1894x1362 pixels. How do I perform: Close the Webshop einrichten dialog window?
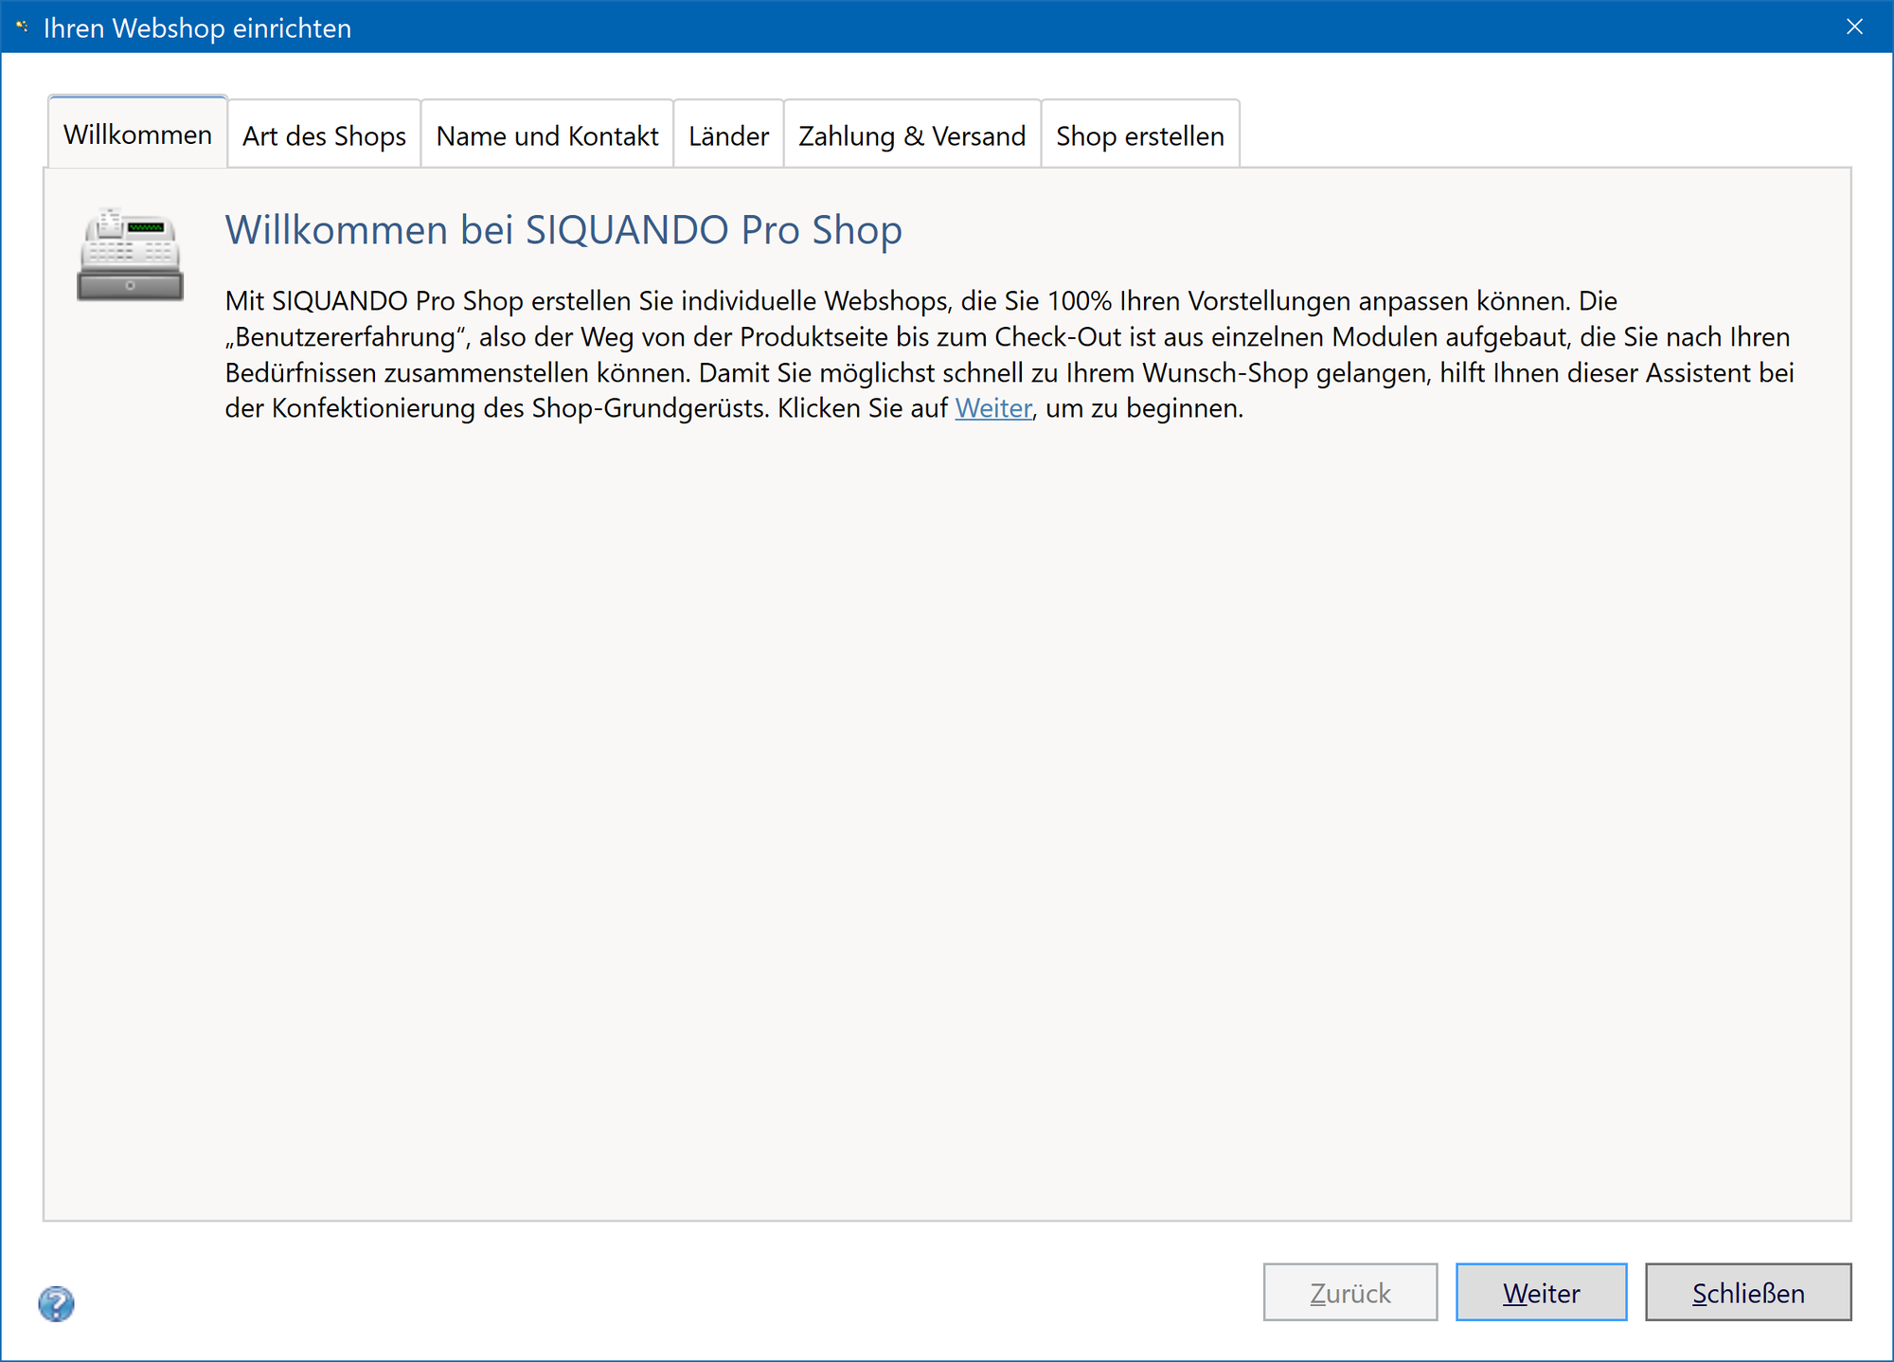(x=1854, y=27)
